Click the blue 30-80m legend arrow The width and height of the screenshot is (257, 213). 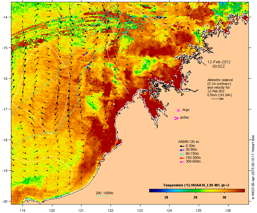pos(182,150)
